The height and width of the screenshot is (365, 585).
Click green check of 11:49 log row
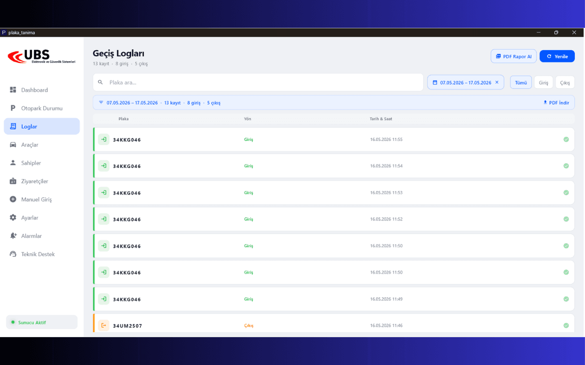click(x=566, y=299)
